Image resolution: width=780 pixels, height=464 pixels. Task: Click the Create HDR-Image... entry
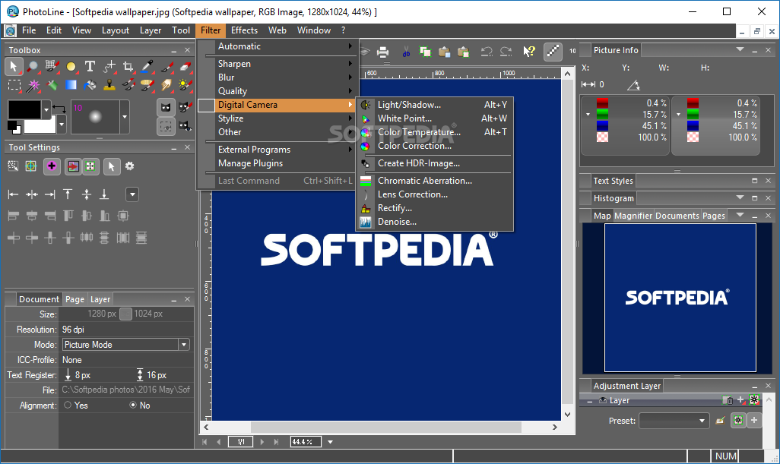point(435,163)
